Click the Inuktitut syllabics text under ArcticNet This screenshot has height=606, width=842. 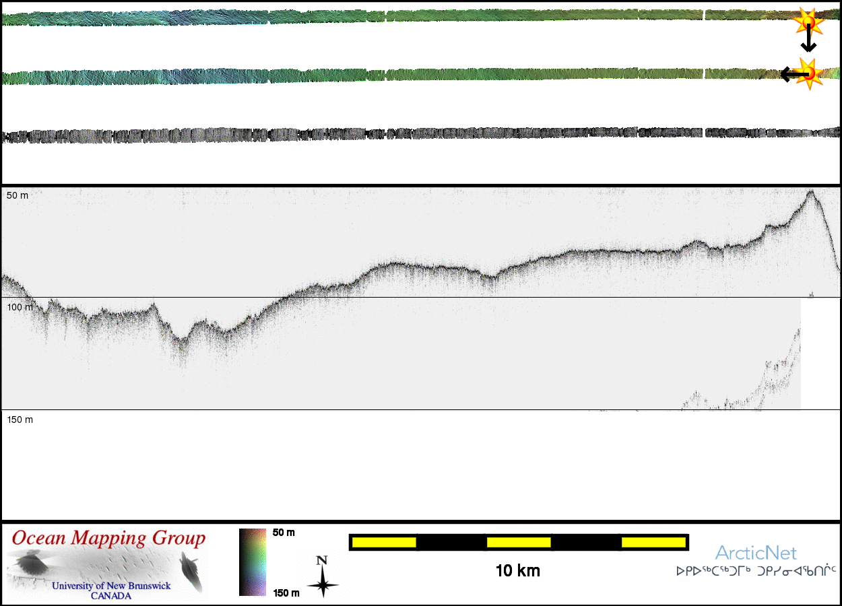(x=756, y=571)
